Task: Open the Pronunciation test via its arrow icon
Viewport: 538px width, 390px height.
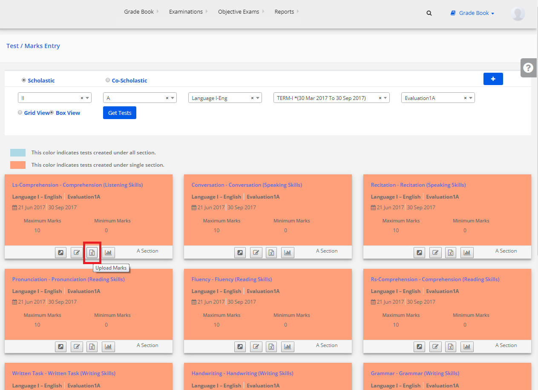Action: [x=61, y=347]
